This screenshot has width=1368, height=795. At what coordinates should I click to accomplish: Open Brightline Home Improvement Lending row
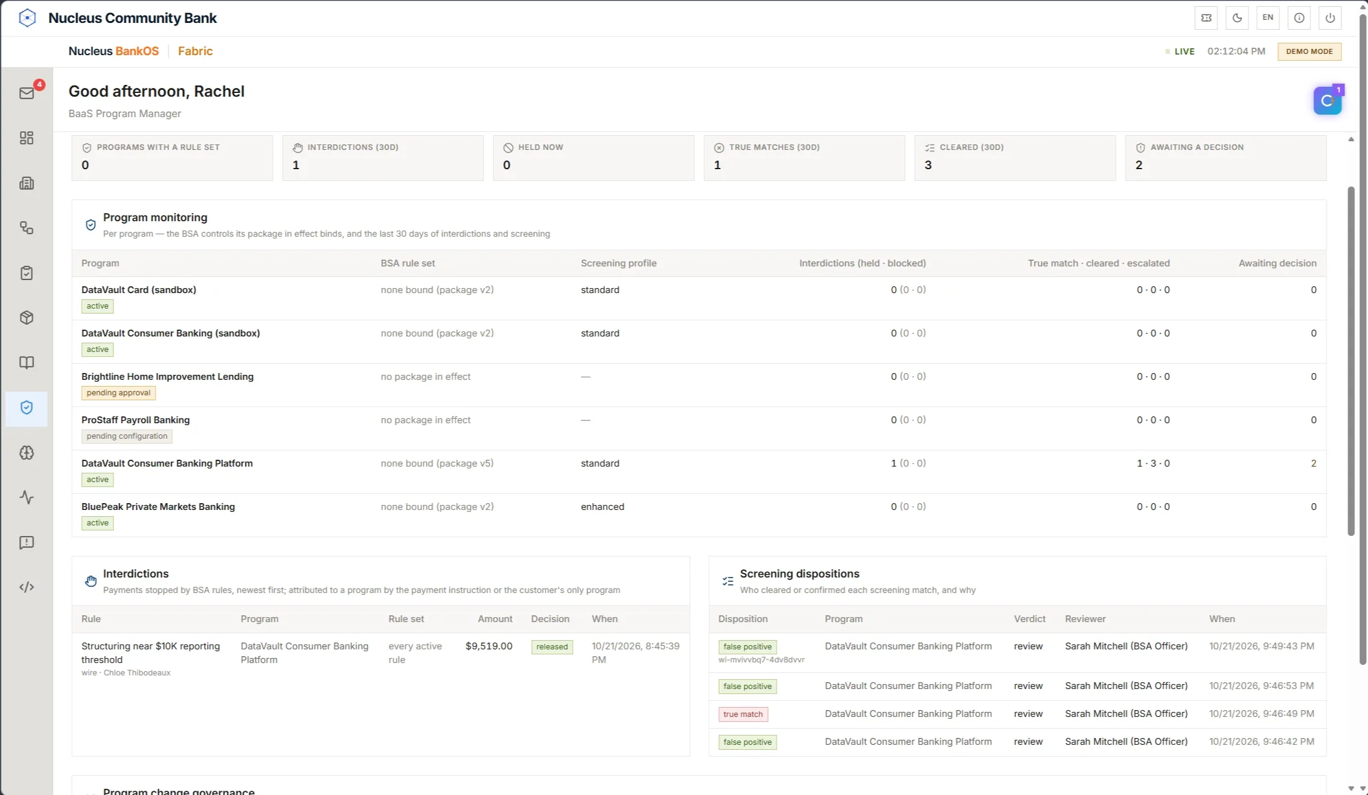coord(699,385)
